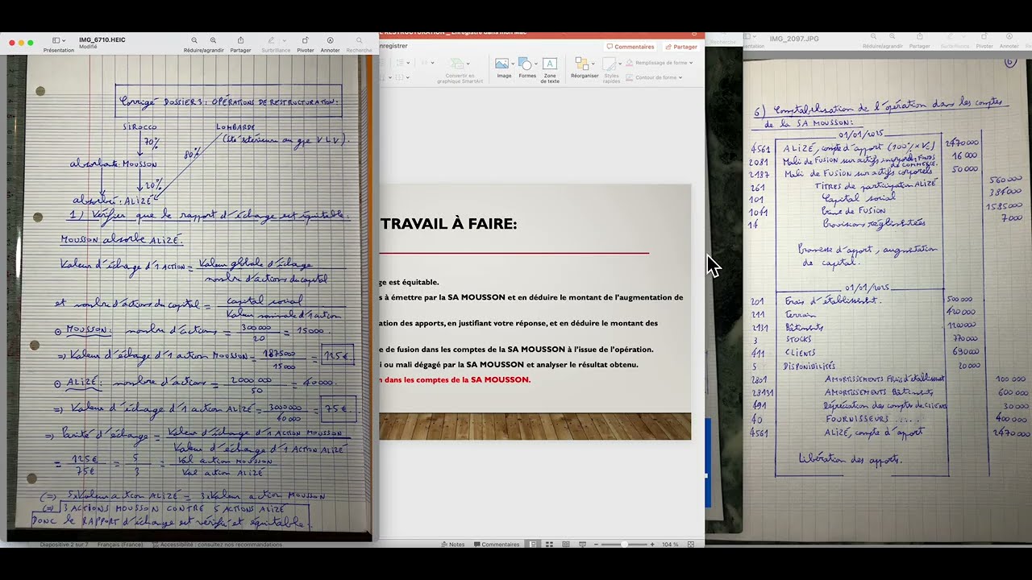Expand the Formes dropdown arrow
Image resolution: width=1032 pixels, height=580 pixels.
pyautogui.click(x=535, y=63)
